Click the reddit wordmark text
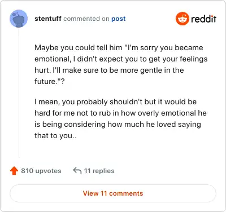 click(x=203, y=19)
